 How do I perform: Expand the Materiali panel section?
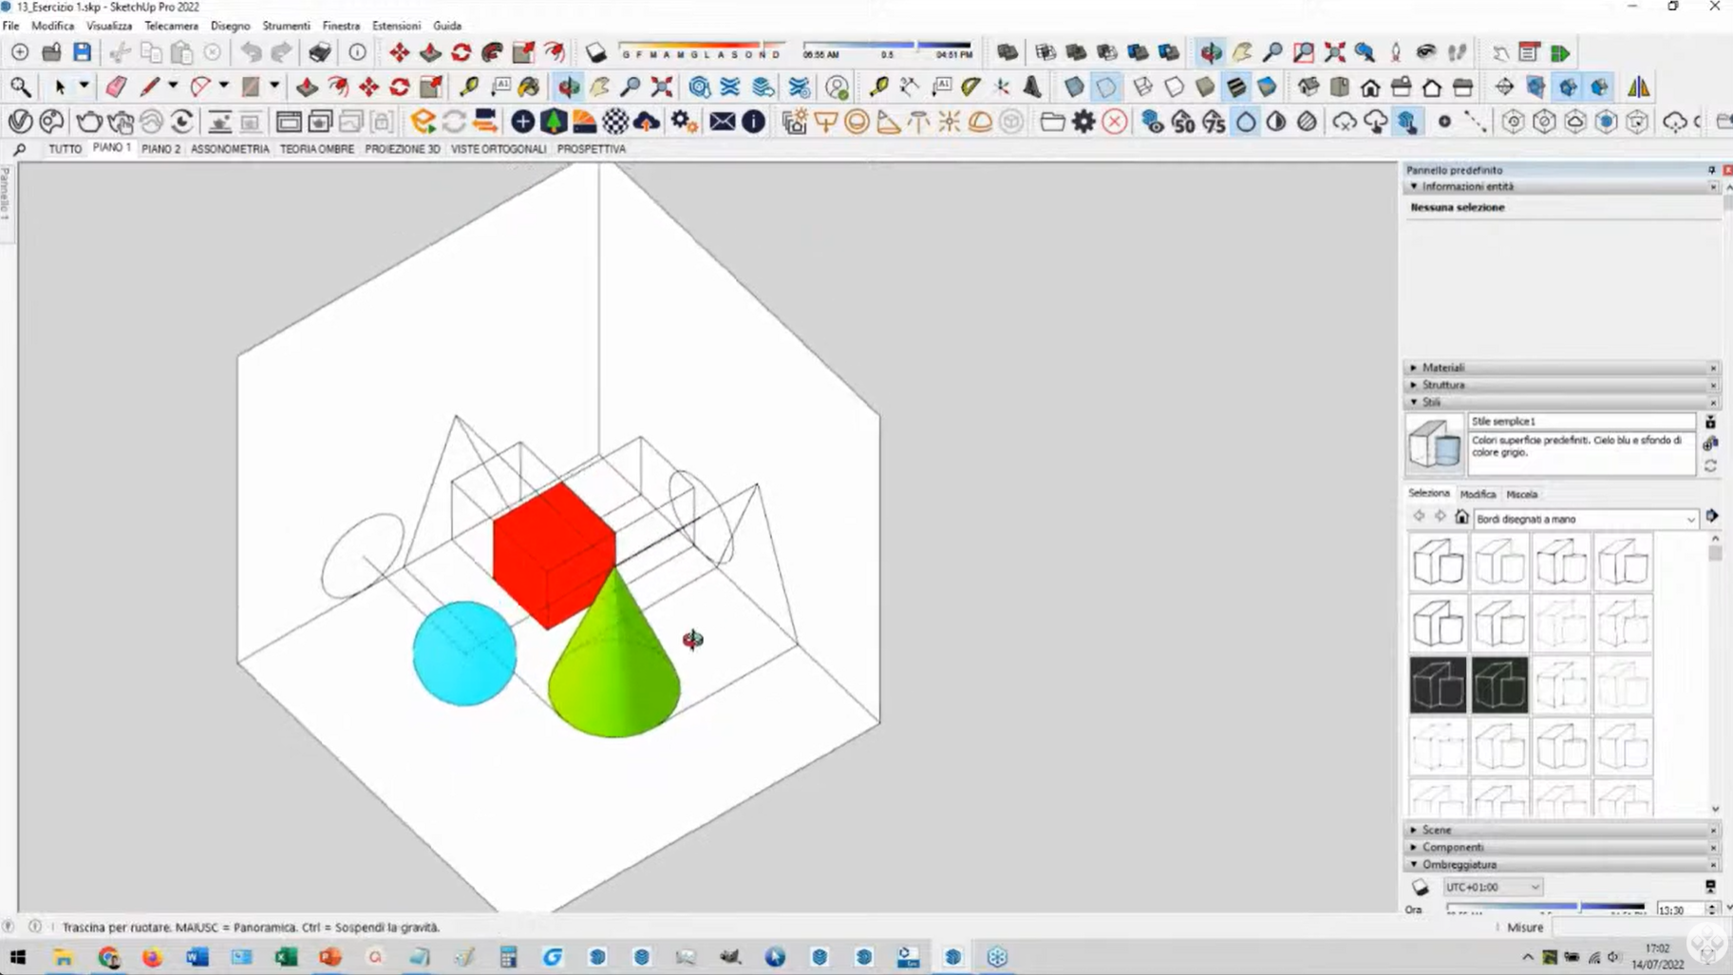[x=1442, y=367]
